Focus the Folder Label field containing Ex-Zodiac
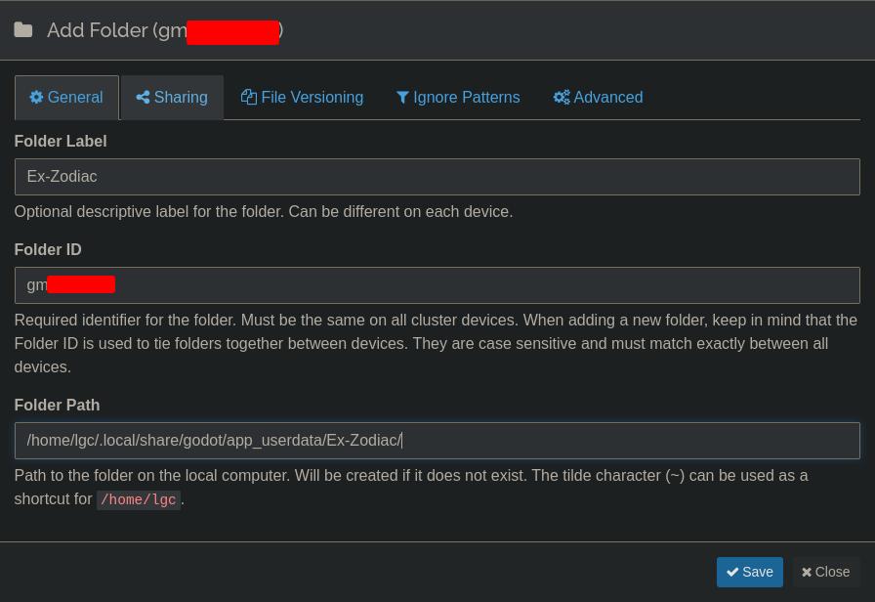 click(437, 177)
